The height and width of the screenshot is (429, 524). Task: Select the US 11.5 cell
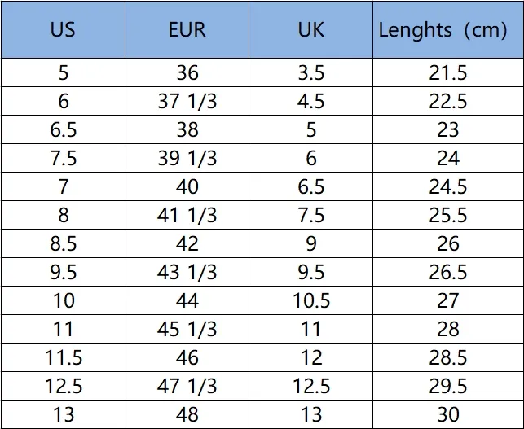point(63,357)
